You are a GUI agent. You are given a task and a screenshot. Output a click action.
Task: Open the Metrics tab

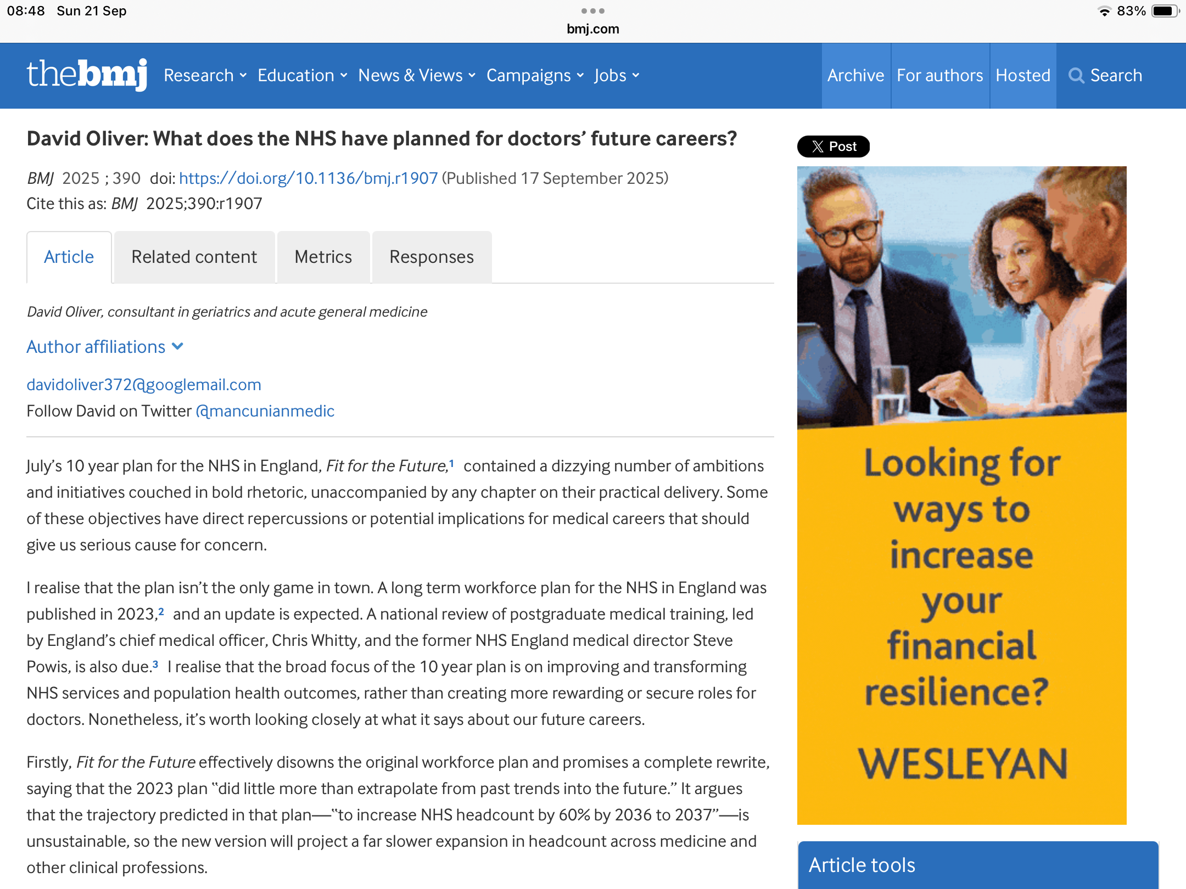pos(323,257)
